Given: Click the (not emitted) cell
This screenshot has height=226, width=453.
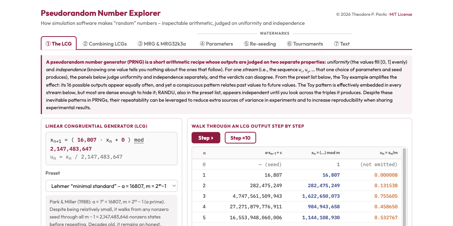Looking at the screenshot, I should pos(379,165).
